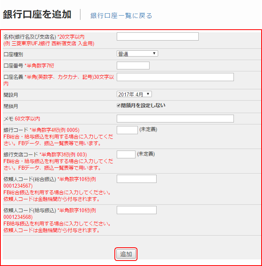Click the 追加 button
This screenshot has height=266, width=262.
click(126, 254)
